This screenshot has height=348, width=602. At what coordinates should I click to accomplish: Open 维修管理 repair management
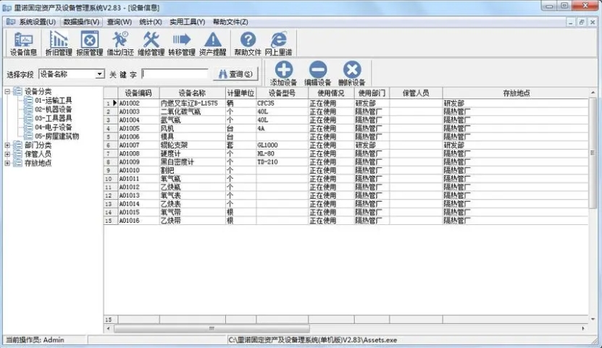pyautogui.click(x=151, y=43)
